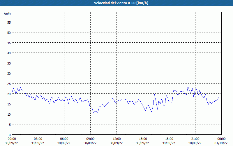
Task: Click the '30' y-axis tick label
Action: tap(9, 74)
